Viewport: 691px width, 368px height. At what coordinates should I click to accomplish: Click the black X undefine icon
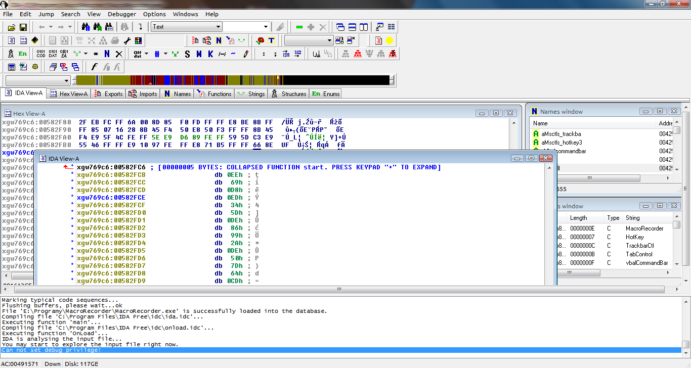(x=119, y=54)
